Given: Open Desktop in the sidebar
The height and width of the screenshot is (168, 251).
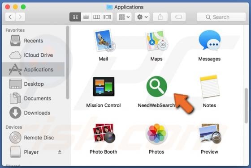Looking at the screenshot, I should (33, 84).
